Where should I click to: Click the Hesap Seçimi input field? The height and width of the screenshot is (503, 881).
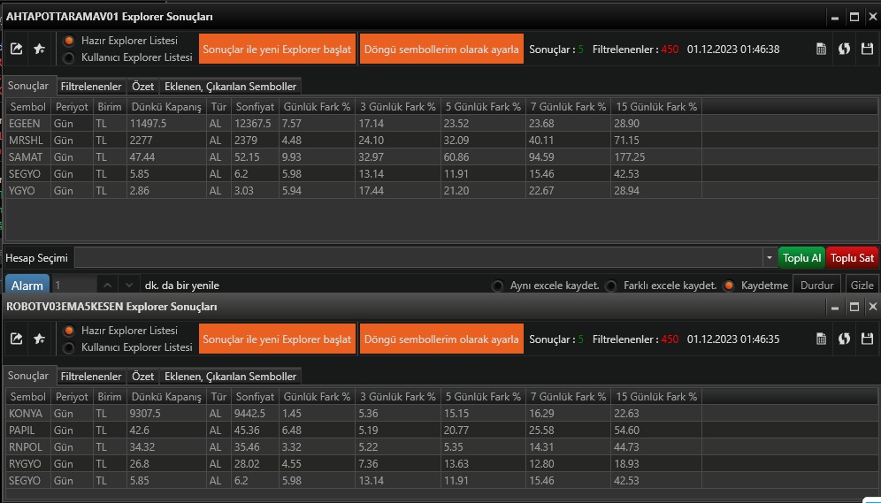(x=418, y=258)
